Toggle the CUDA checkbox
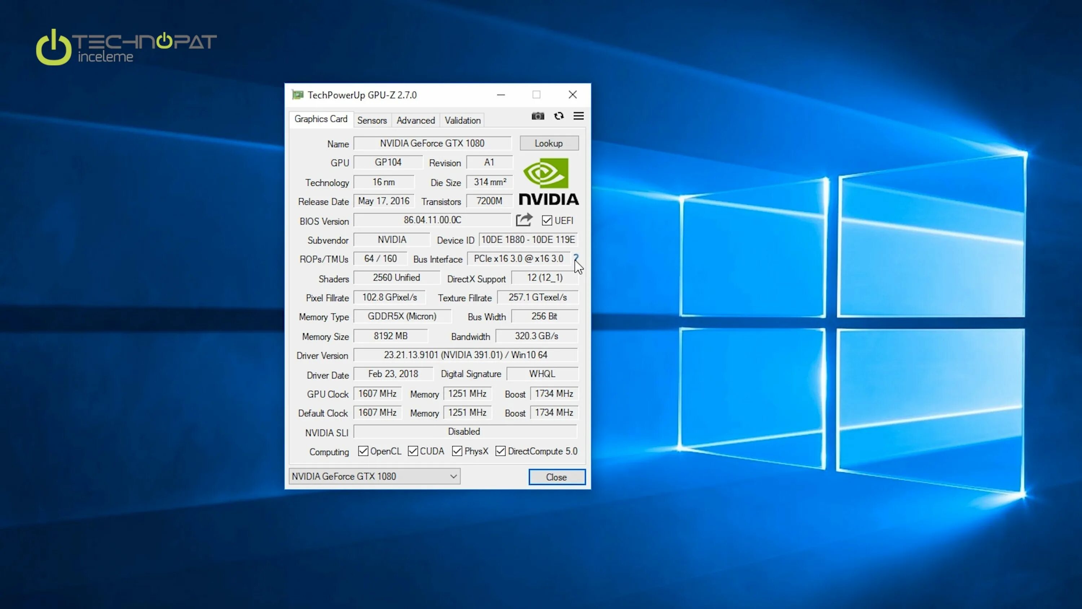The height and width of the screenshot is (609, 1082). pyautogui.click(x=413, y=451)
